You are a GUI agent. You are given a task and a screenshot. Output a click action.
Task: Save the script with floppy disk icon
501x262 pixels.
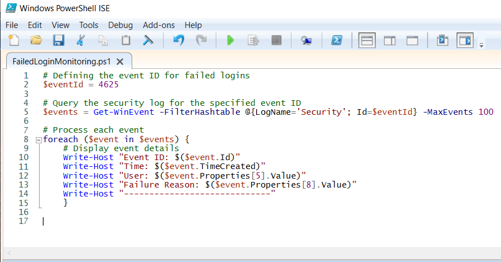[x=58, y=40]
